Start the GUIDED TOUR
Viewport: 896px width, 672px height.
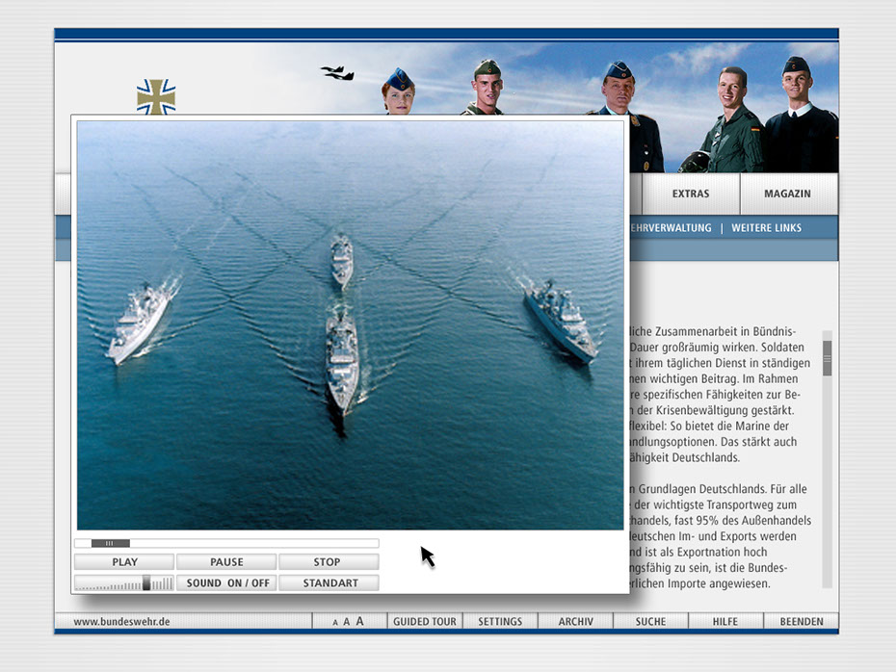[425, 622]
